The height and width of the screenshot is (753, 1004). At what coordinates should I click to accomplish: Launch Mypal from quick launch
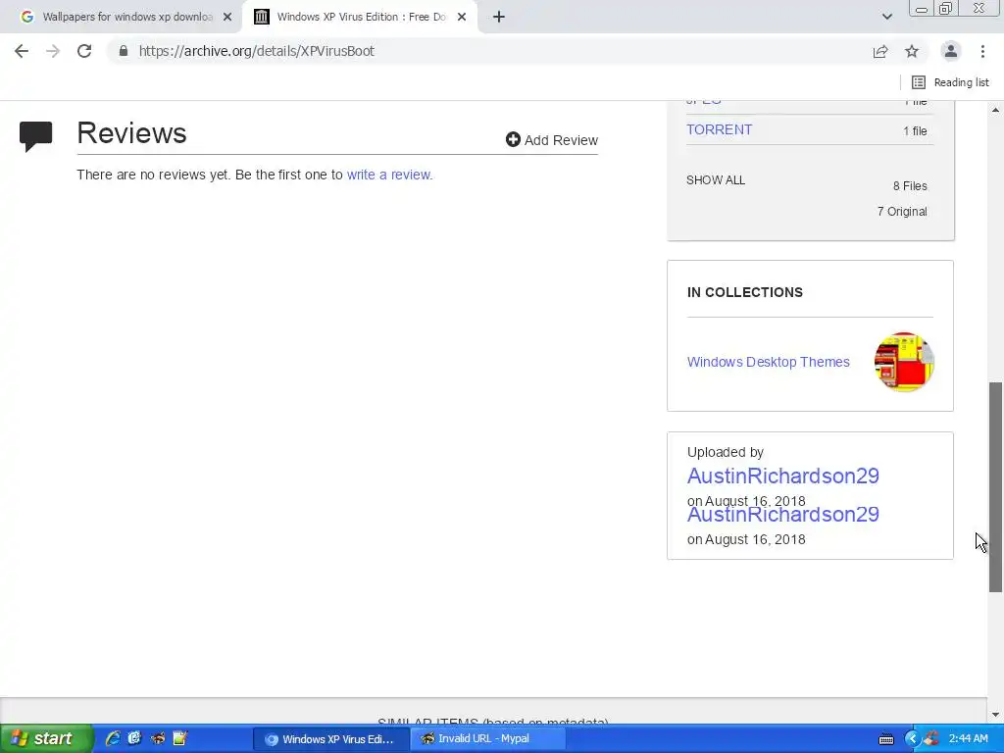(158, 739)
